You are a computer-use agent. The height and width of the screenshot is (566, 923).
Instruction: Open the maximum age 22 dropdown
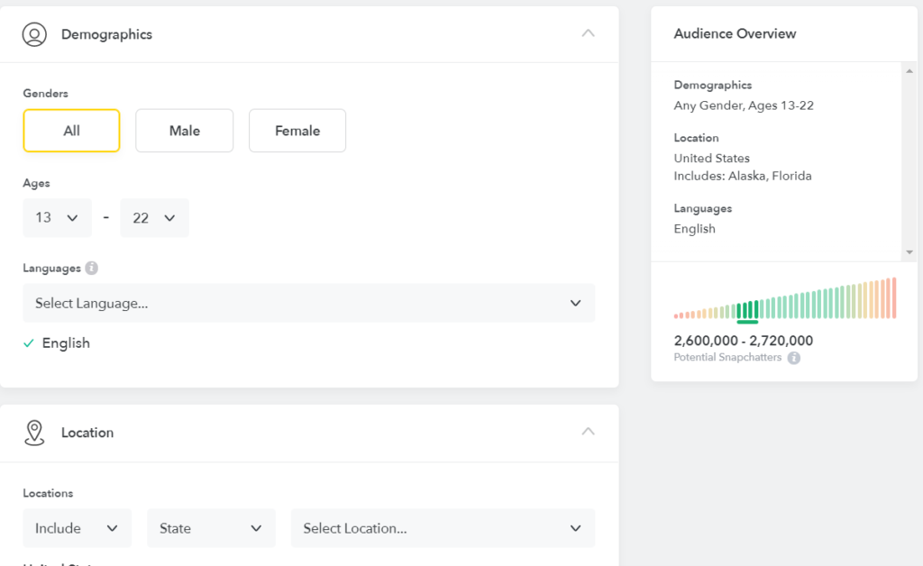pos(154,218)
